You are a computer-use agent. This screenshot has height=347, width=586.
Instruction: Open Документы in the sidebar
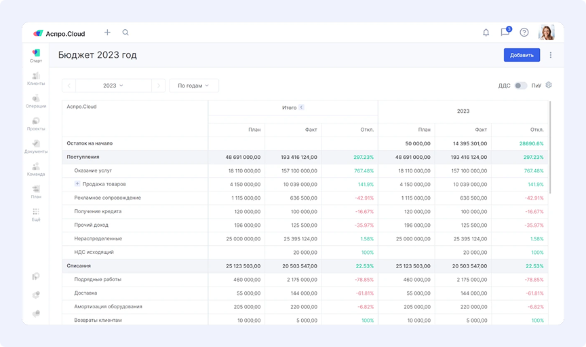36,147
